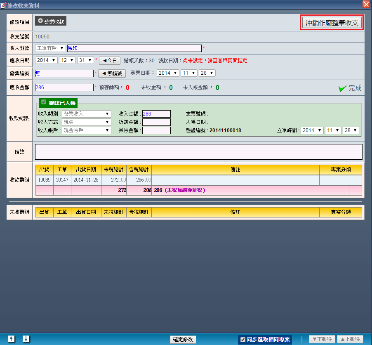Select the 營業收款 radio button
The width and height of the screenshot is (372, 345).
pyautogui.click(x=40, y=21)
